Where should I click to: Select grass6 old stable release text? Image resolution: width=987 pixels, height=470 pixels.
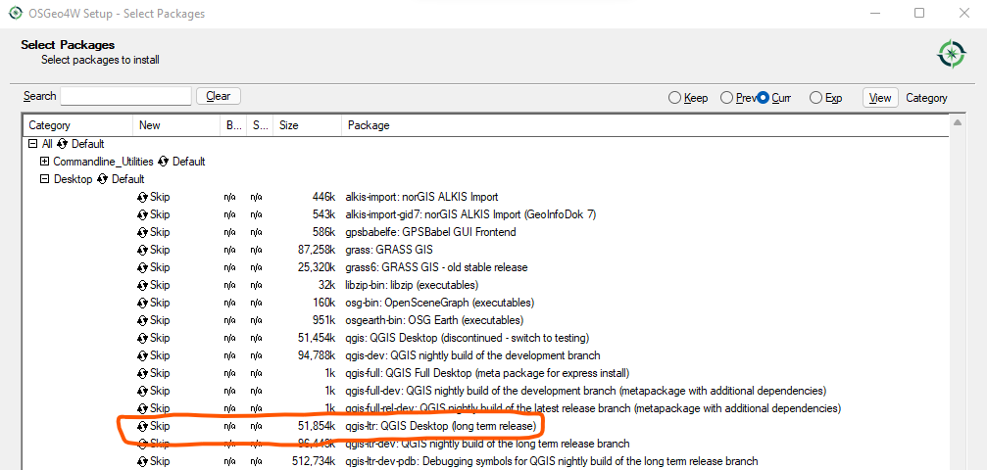[436, 267]
